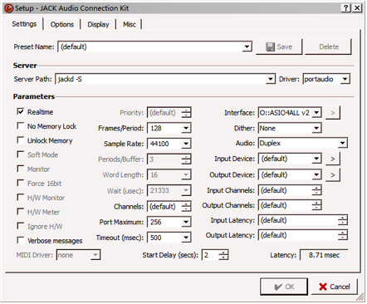Click the Latency 8.71 msec readout
367x304 pixels.
(324, 255)
